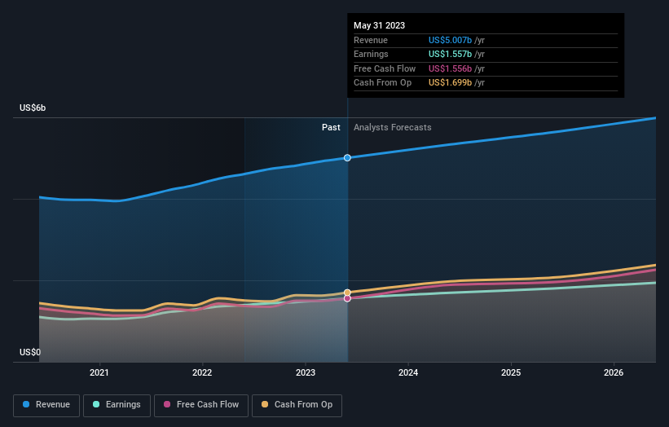Click the US$1.699b cash from op value
The height and width of the screenshot is (427, 669).
point(450,83)
